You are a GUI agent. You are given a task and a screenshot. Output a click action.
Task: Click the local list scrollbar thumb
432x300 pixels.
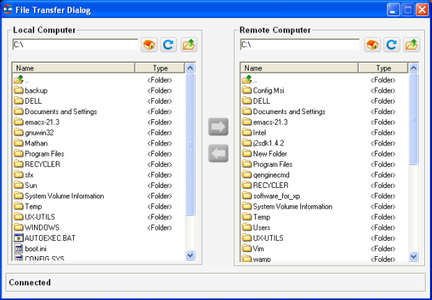pos(190,145)
